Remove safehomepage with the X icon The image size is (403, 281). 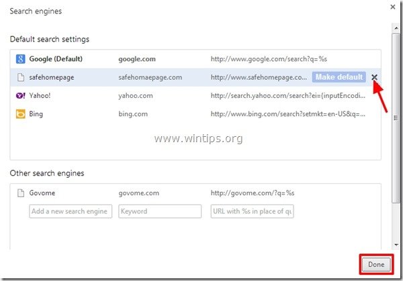click(374, 77)
